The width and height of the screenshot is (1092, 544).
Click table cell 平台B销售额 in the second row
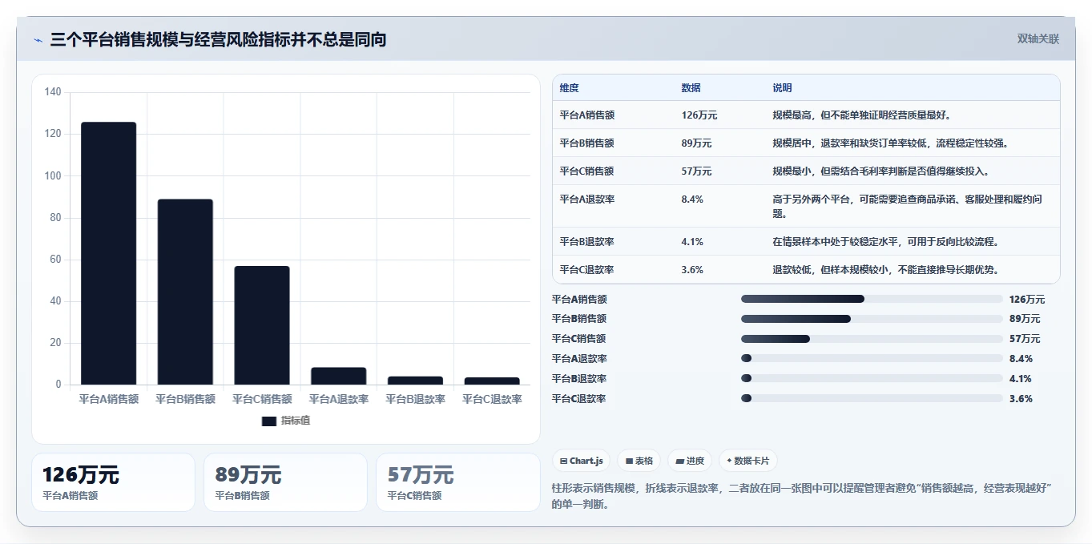[x=586, y=143]
